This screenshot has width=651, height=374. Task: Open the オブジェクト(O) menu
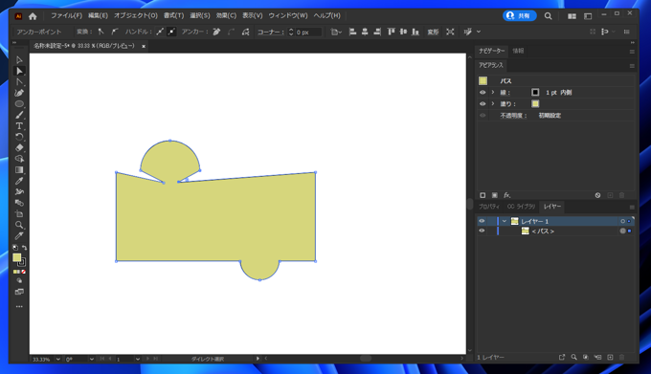pyautogui.click(x=136, y=15)
